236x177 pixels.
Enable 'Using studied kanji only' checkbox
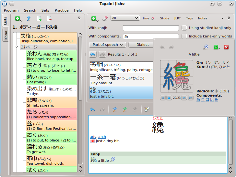coord(184,28)
